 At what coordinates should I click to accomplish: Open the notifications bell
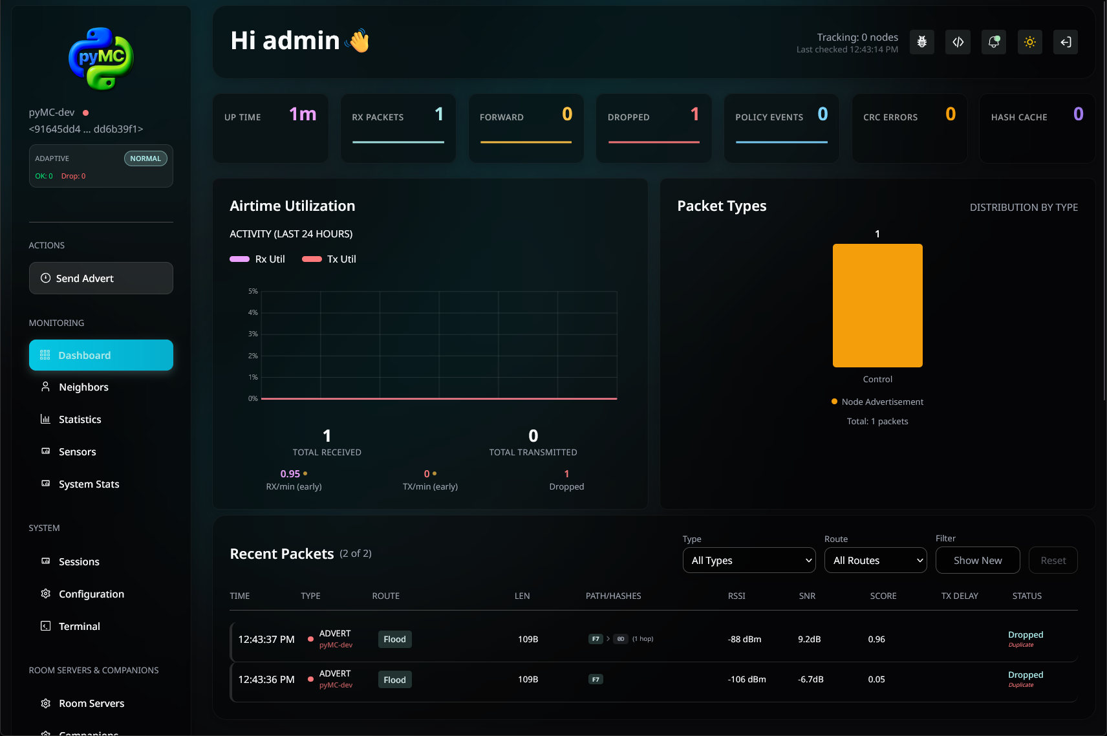[x=994, y=42]
